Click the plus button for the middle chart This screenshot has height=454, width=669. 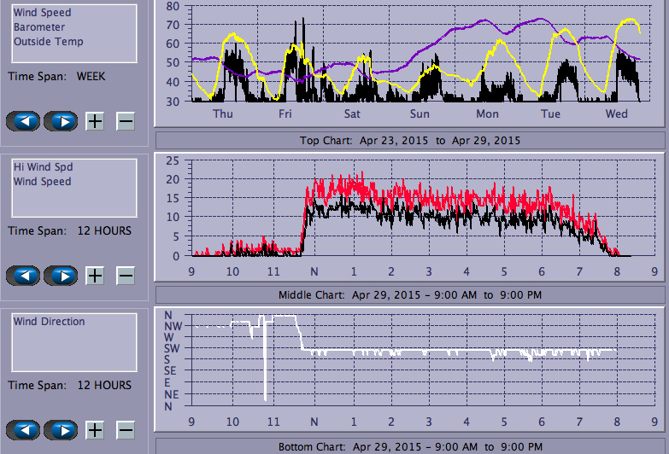click(x=95, y=276)
